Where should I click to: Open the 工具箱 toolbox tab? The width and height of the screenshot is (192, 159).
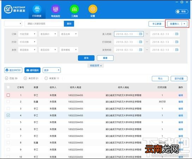74,11
